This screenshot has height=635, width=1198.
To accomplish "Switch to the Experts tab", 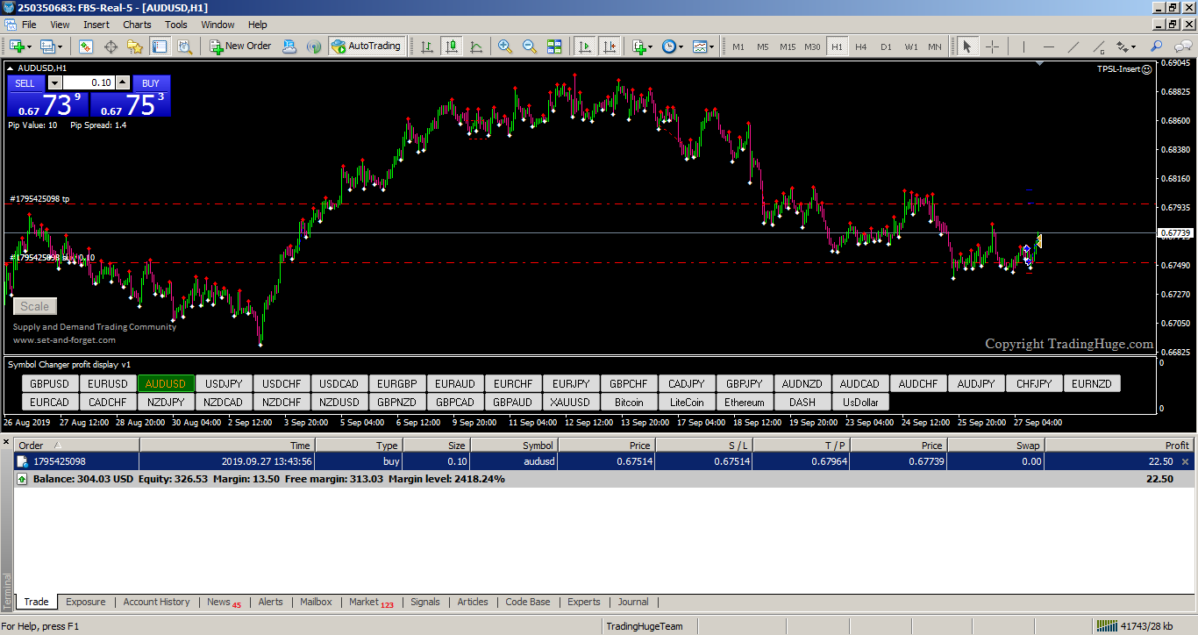I will click(x=583, y=602).
